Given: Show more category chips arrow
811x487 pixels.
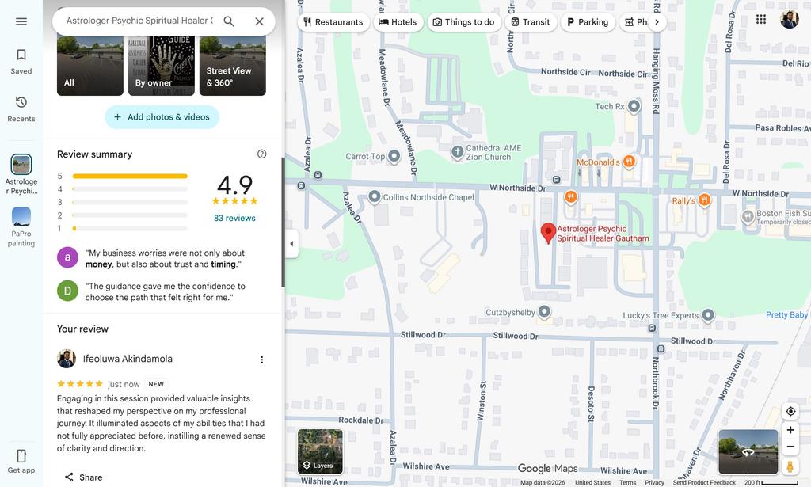Looking at the screenshot, I should pos(657,21).
